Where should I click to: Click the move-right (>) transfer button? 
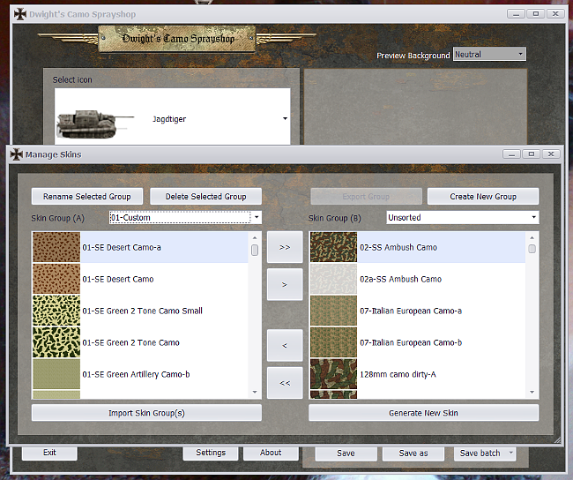coord(285,285)
